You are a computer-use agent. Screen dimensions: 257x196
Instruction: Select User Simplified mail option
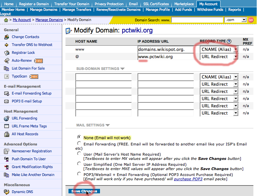[x=79, y=163]
